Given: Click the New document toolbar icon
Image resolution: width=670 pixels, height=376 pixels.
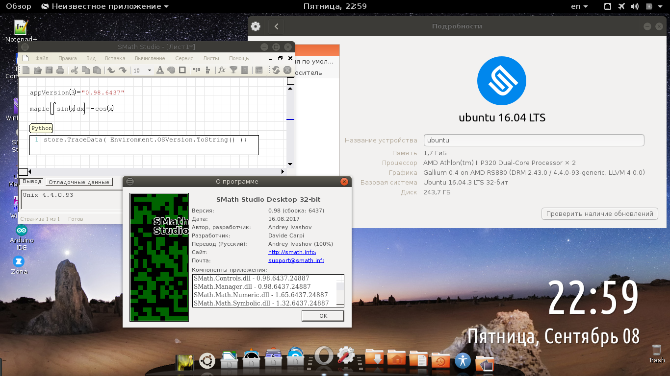Looking at the screenshot, I should (x=26, y=70).
